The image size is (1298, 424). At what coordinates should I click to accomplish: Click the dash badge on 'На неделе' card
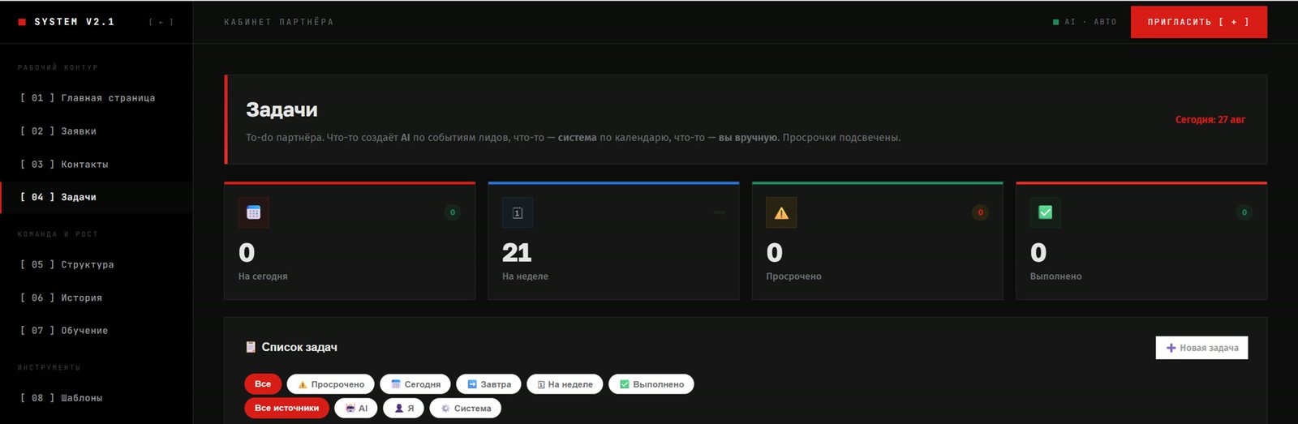click(x=718, y=212)
